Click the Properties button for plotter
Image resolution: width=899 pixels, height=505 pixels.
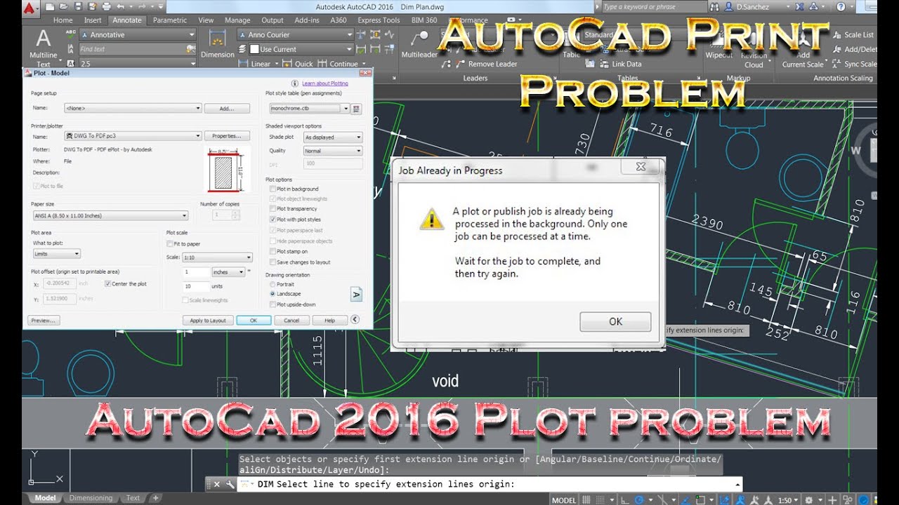227,136
